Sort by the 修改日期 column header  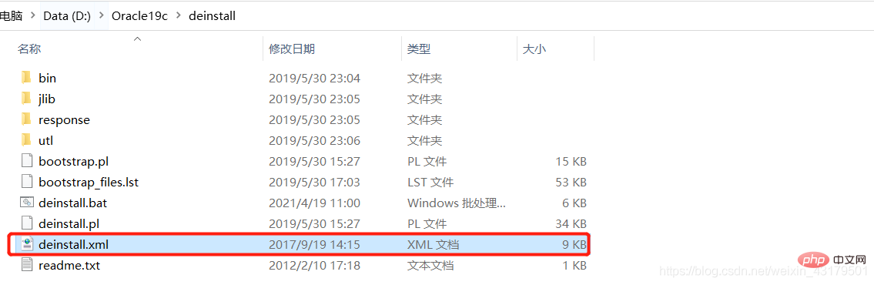292,49
